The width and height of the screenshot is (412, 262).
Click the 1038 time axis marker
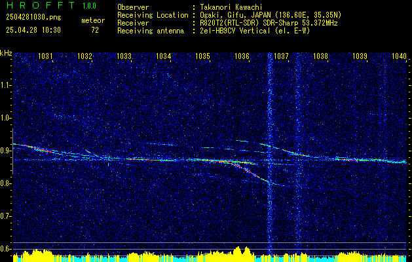(320, 56)
